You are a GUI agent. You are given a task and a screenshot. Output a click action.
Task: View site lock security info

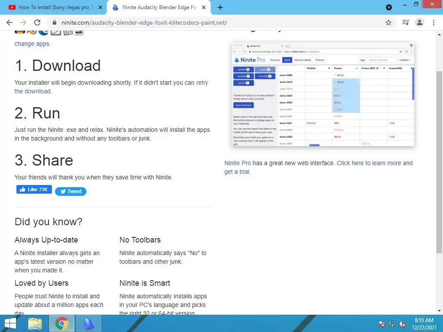coord(55,22)
